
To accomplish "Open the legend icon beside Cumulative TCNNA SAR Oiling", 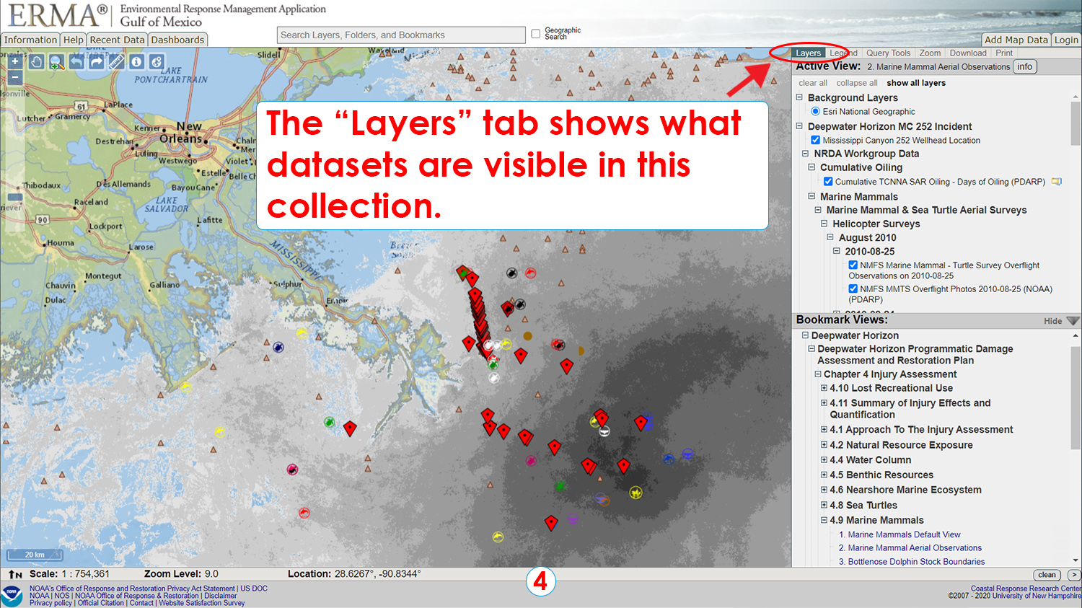I will coord(1056,181).
